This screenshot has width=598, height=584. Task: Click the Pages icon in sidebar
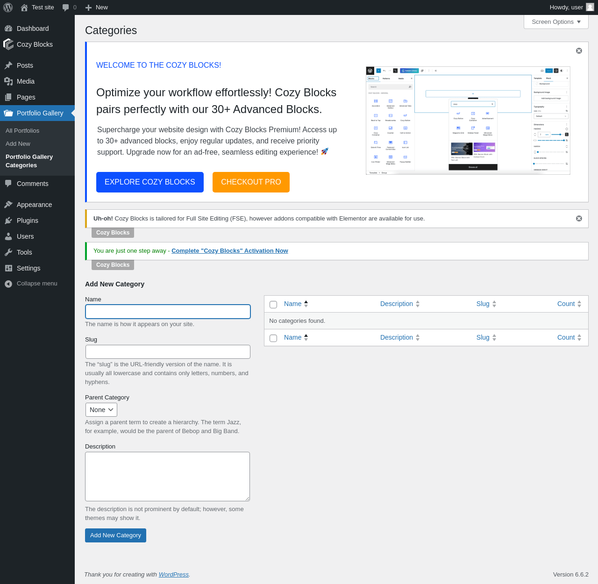8,97
